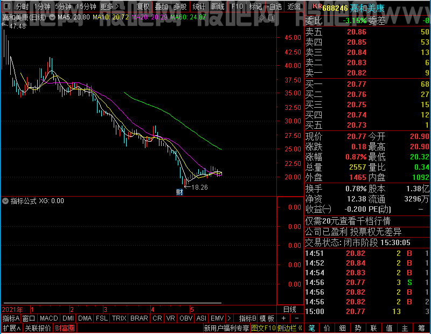Expand 更多 period options
Screen dimensions: 431x334
click(x=109, y=6)
